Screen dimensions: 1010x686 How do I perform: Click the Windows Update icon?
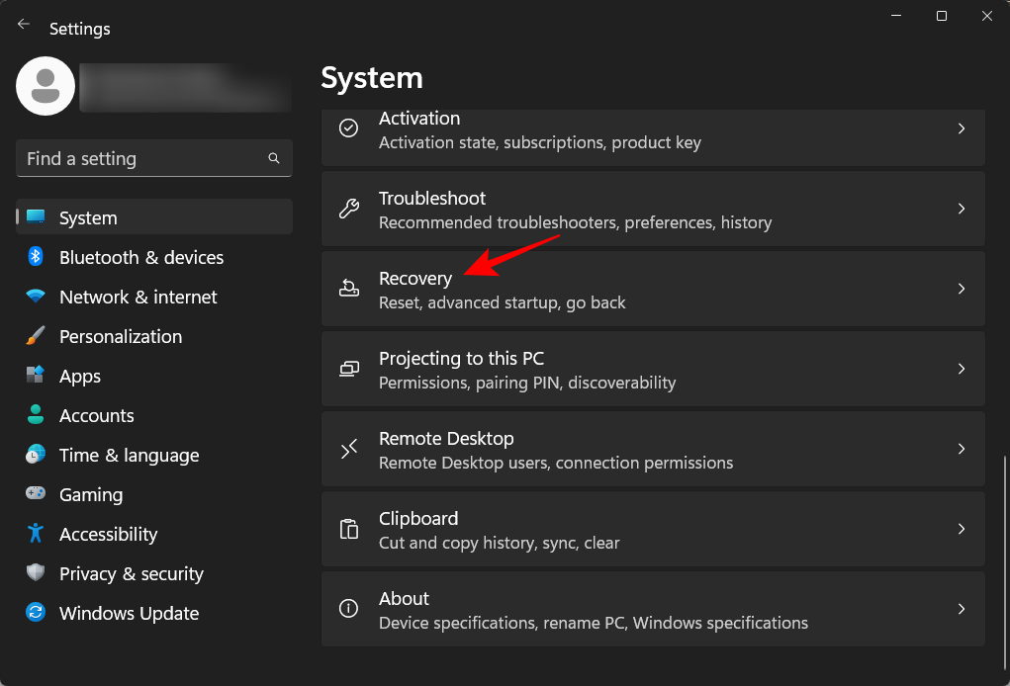pyautogui.click(x=35, y=613)
